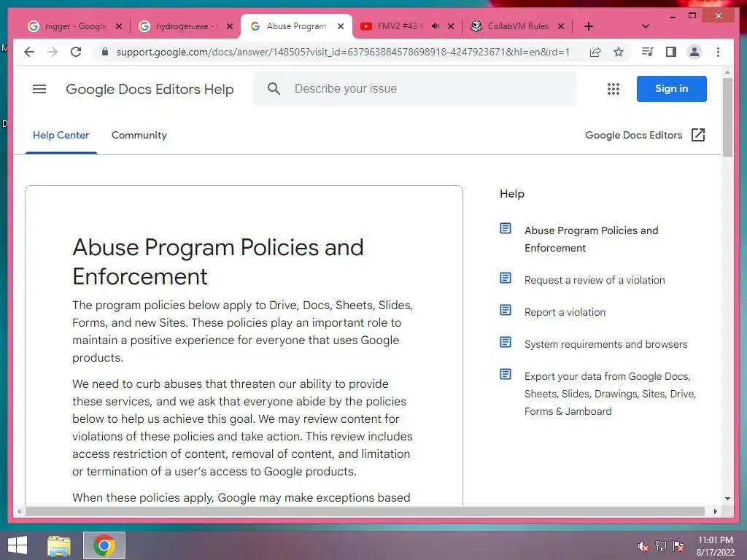Select the Community tab

point(139,135)
